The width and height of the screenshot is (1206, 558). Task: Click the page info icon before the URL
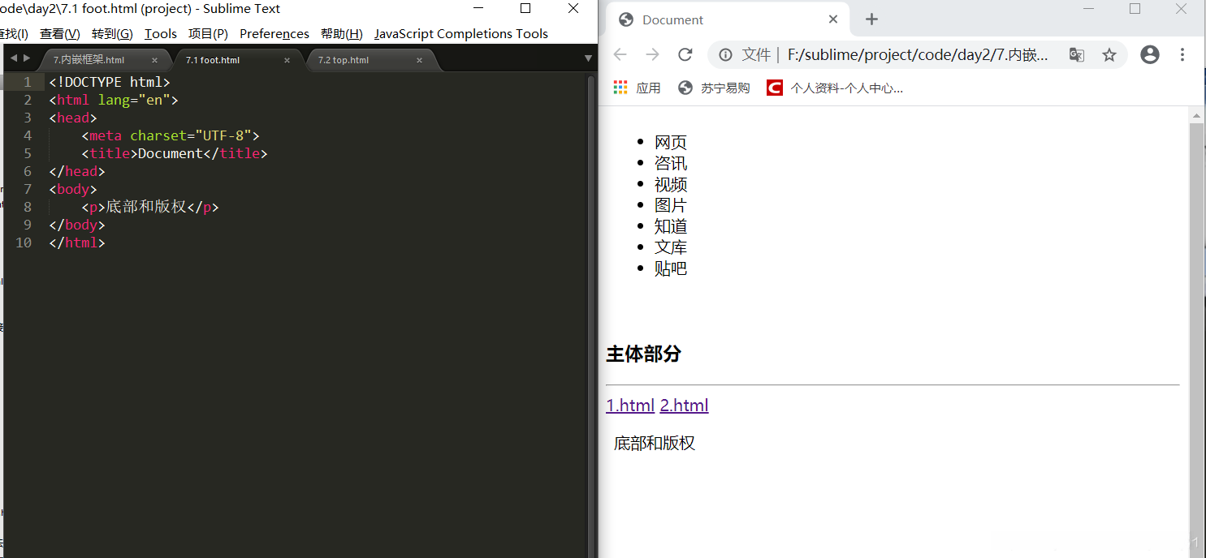725,54
